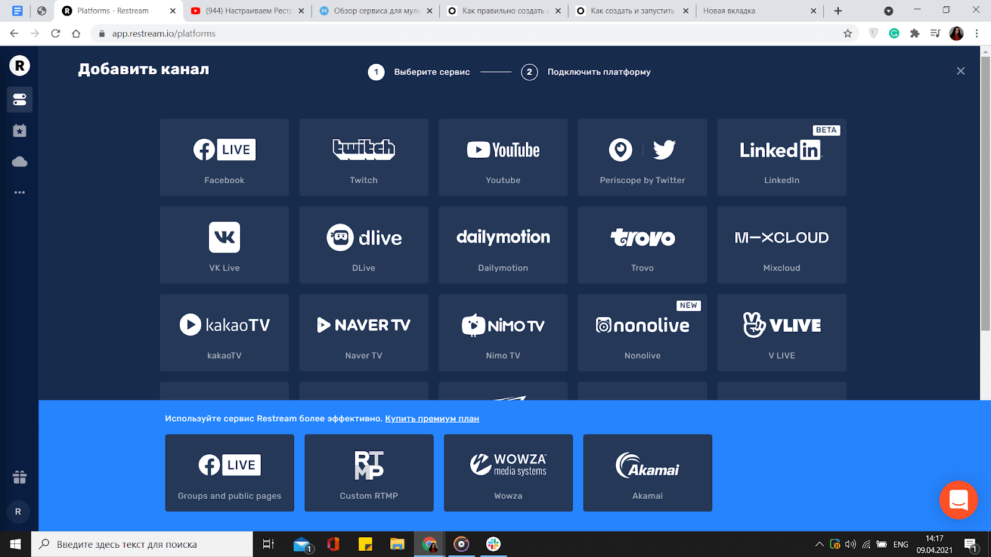The width and height of the screenshot is (991, 557).
Task: Choose the Nonolive platform card
Action: (x=642, y=333)
